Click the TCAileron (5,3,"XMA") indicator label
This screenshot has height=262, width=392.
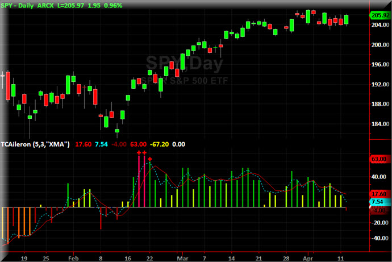point(35,144)
